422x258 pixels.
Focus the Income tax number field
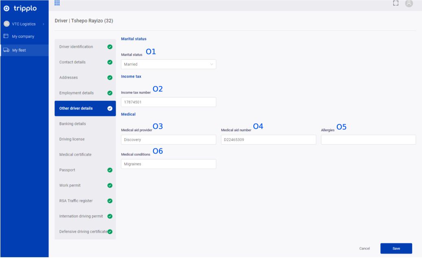(169, 102)
